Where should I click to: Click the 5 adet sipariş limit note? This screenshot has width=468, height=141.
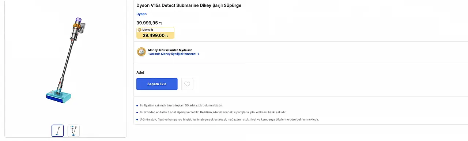click(x=213, y=112)
